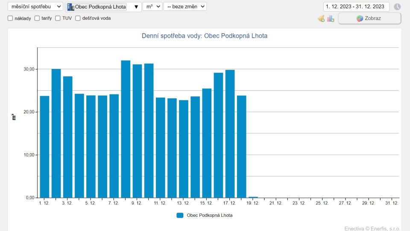Click the Obec Podkopná Lhota legend label

(x=210, y=215)
